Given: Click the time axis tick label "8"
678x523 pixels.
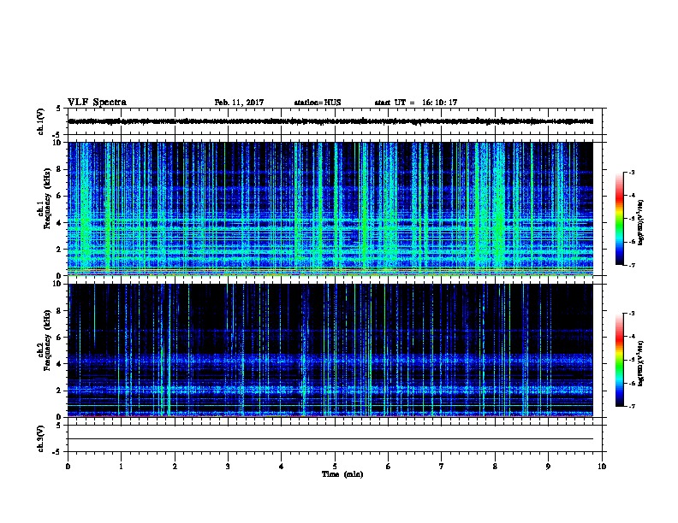Looking at the screenshot, I should point(495,467).
